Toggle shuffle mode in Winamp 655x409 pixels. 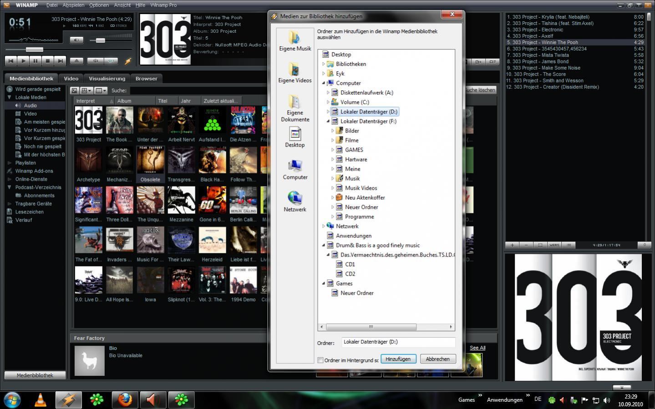(x=95, y=61)
